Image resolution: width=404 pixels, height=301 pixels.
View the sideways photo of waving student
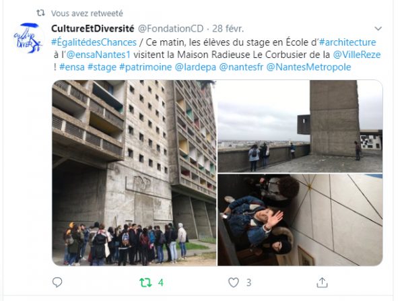pyautogui.click(x=300, y=220)
